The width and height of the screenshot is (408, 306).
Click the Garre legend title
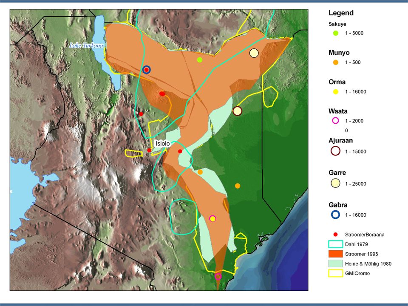tap(337, 173)
